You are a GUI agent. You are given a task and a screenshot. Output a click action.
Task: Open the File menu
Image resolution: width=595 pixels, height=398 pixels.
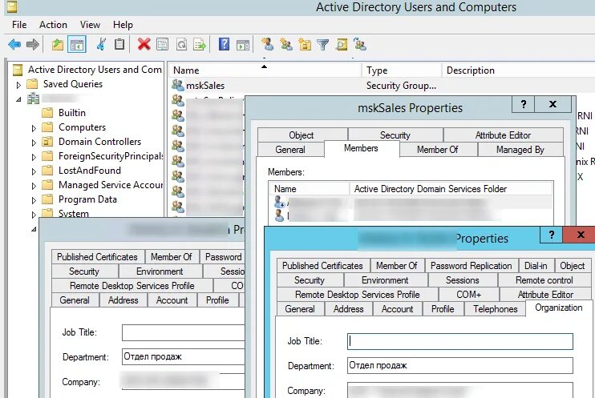click(x=19, y=25)
